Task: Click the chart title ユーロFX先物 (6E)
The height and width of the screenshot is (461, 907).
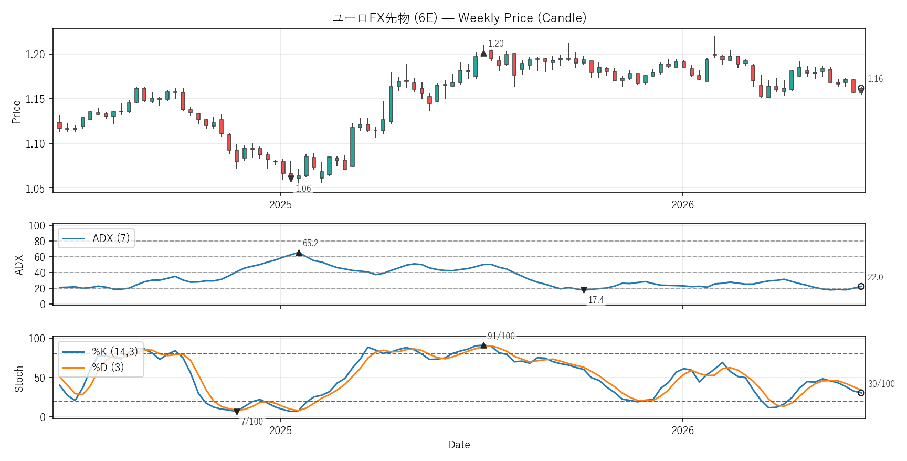Action: (x=385, y=18)
